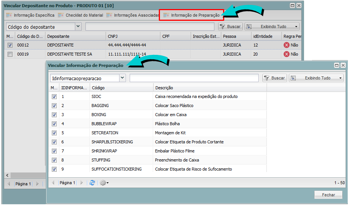Click filter icon on Exibindo Tudo in Vincular Depositante window
Viewport: 349px width, 205px height.
(249, 26)
